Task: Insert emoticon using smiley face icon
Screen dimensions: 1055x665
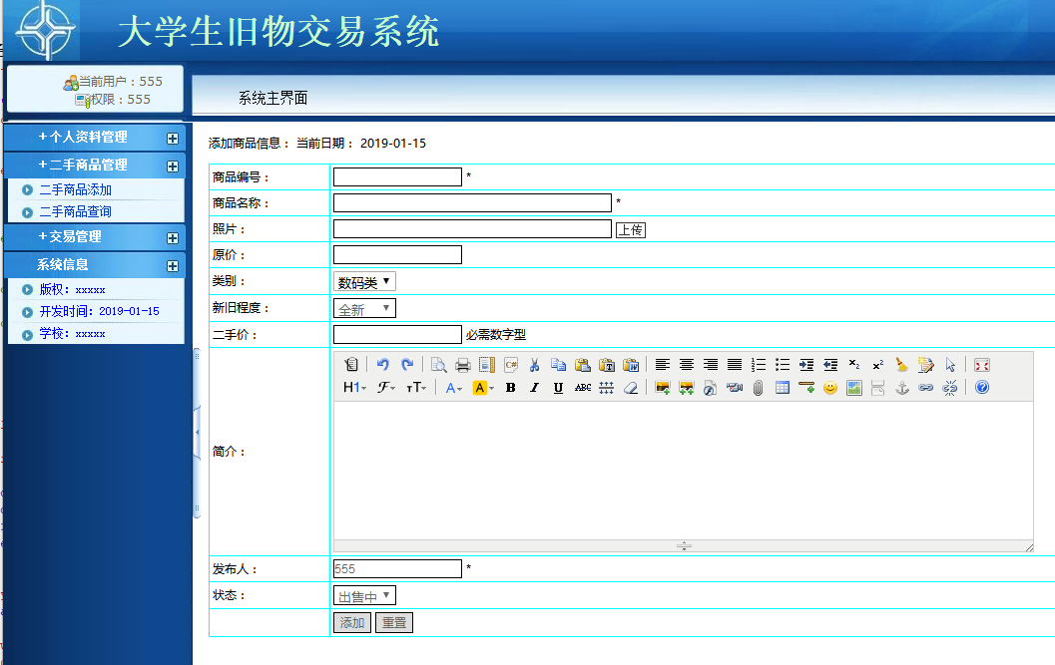Action: click(830, 388)
